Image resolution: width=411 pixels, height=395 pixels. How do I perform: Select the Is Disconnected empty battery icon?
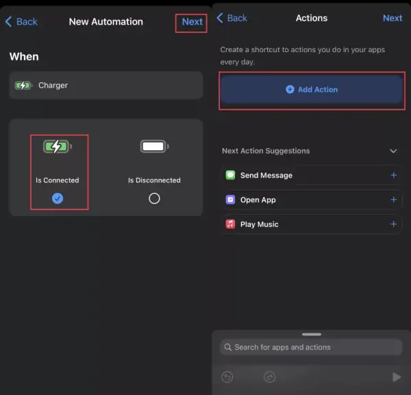154,147
